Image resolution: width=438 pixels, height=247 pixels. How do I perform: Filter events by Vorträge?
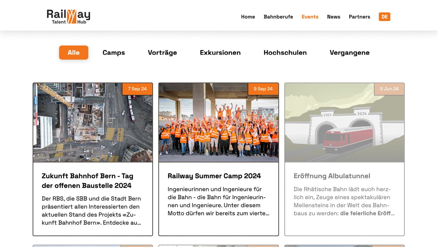click(x=162, y=53)
